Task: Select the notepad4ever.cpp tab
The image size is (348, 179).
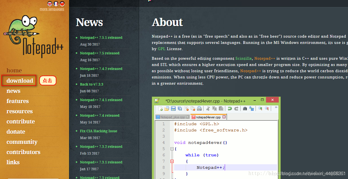Action: 209,117
